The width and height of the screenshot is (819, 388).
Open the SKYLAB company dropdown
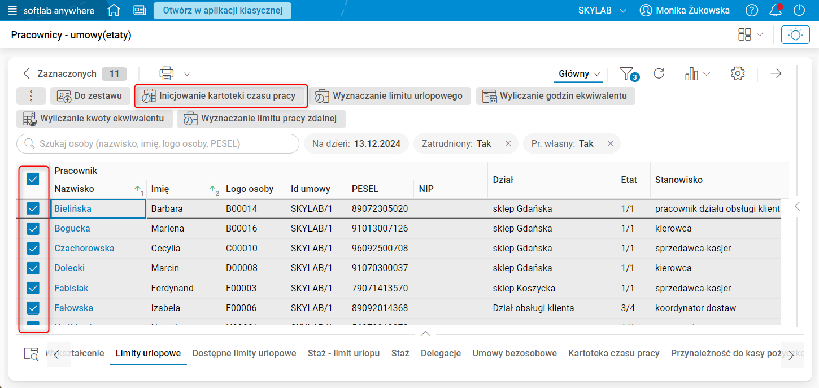tap(602, 10)
